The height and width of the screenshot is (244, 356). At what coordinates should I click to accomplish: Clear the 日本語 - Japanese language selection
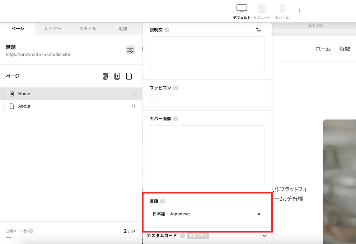click(x=259, y=214)
